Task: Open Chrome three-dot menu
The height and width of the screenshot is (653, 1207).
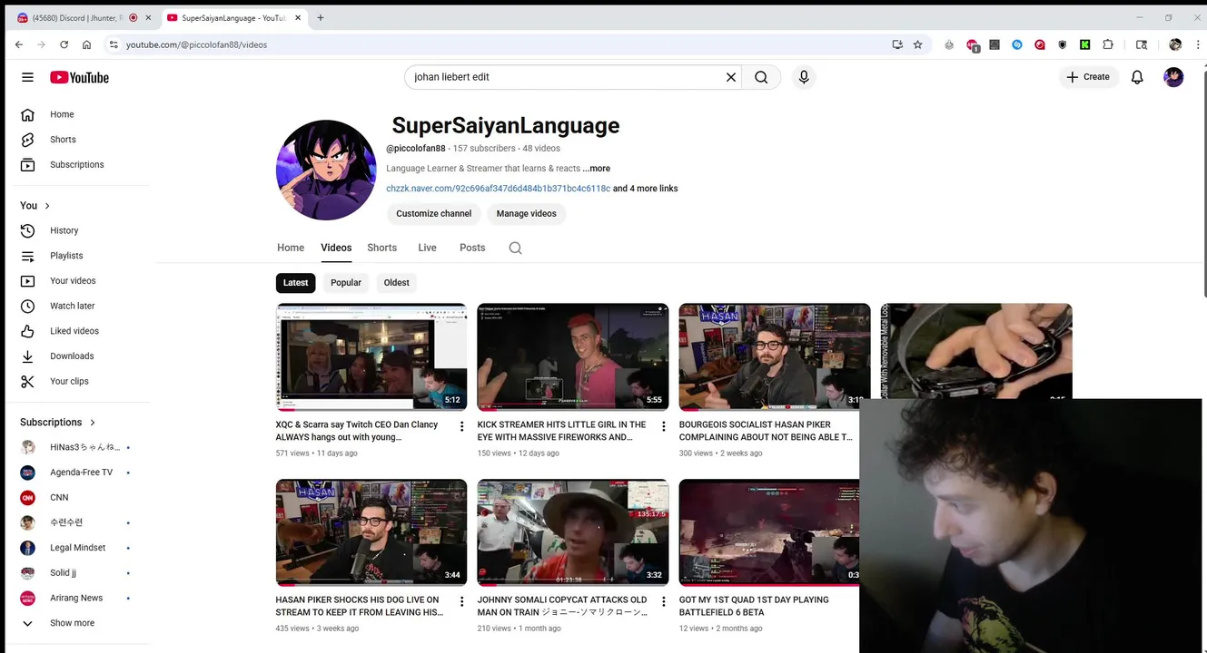Action: click(1198, 44)
